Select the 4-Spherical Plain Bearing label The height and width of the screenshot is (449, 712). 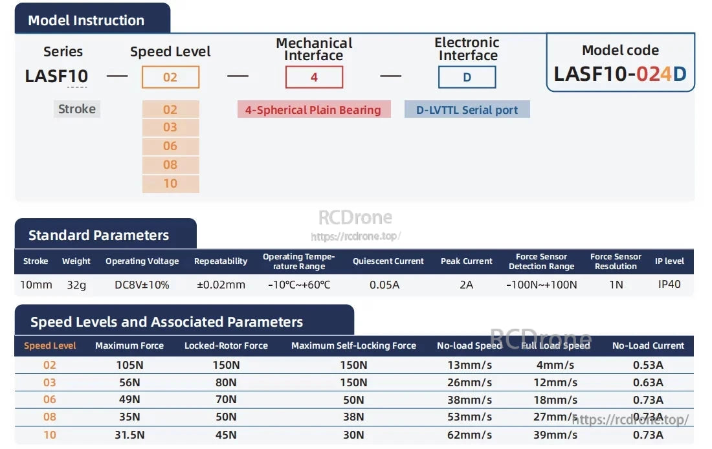(314, 109)
